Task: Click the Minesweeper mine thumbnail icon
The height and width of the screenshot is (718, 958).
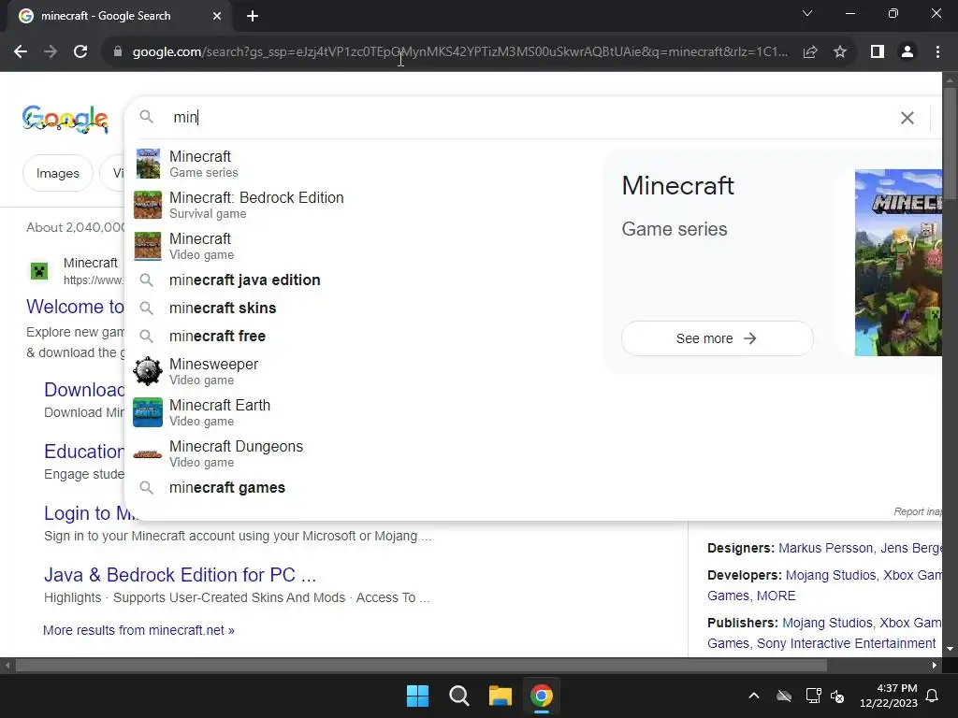Action: pos(148,371)
